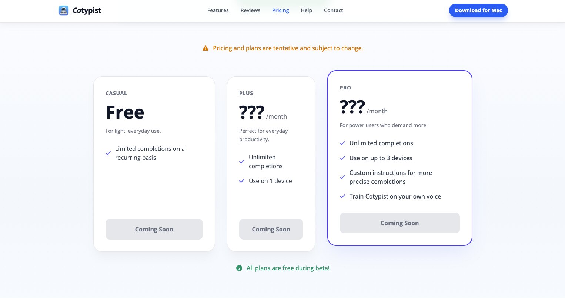Click the Cotypist robot logo icon
Screen dimensions: 565x298
(x=63, y=10)
